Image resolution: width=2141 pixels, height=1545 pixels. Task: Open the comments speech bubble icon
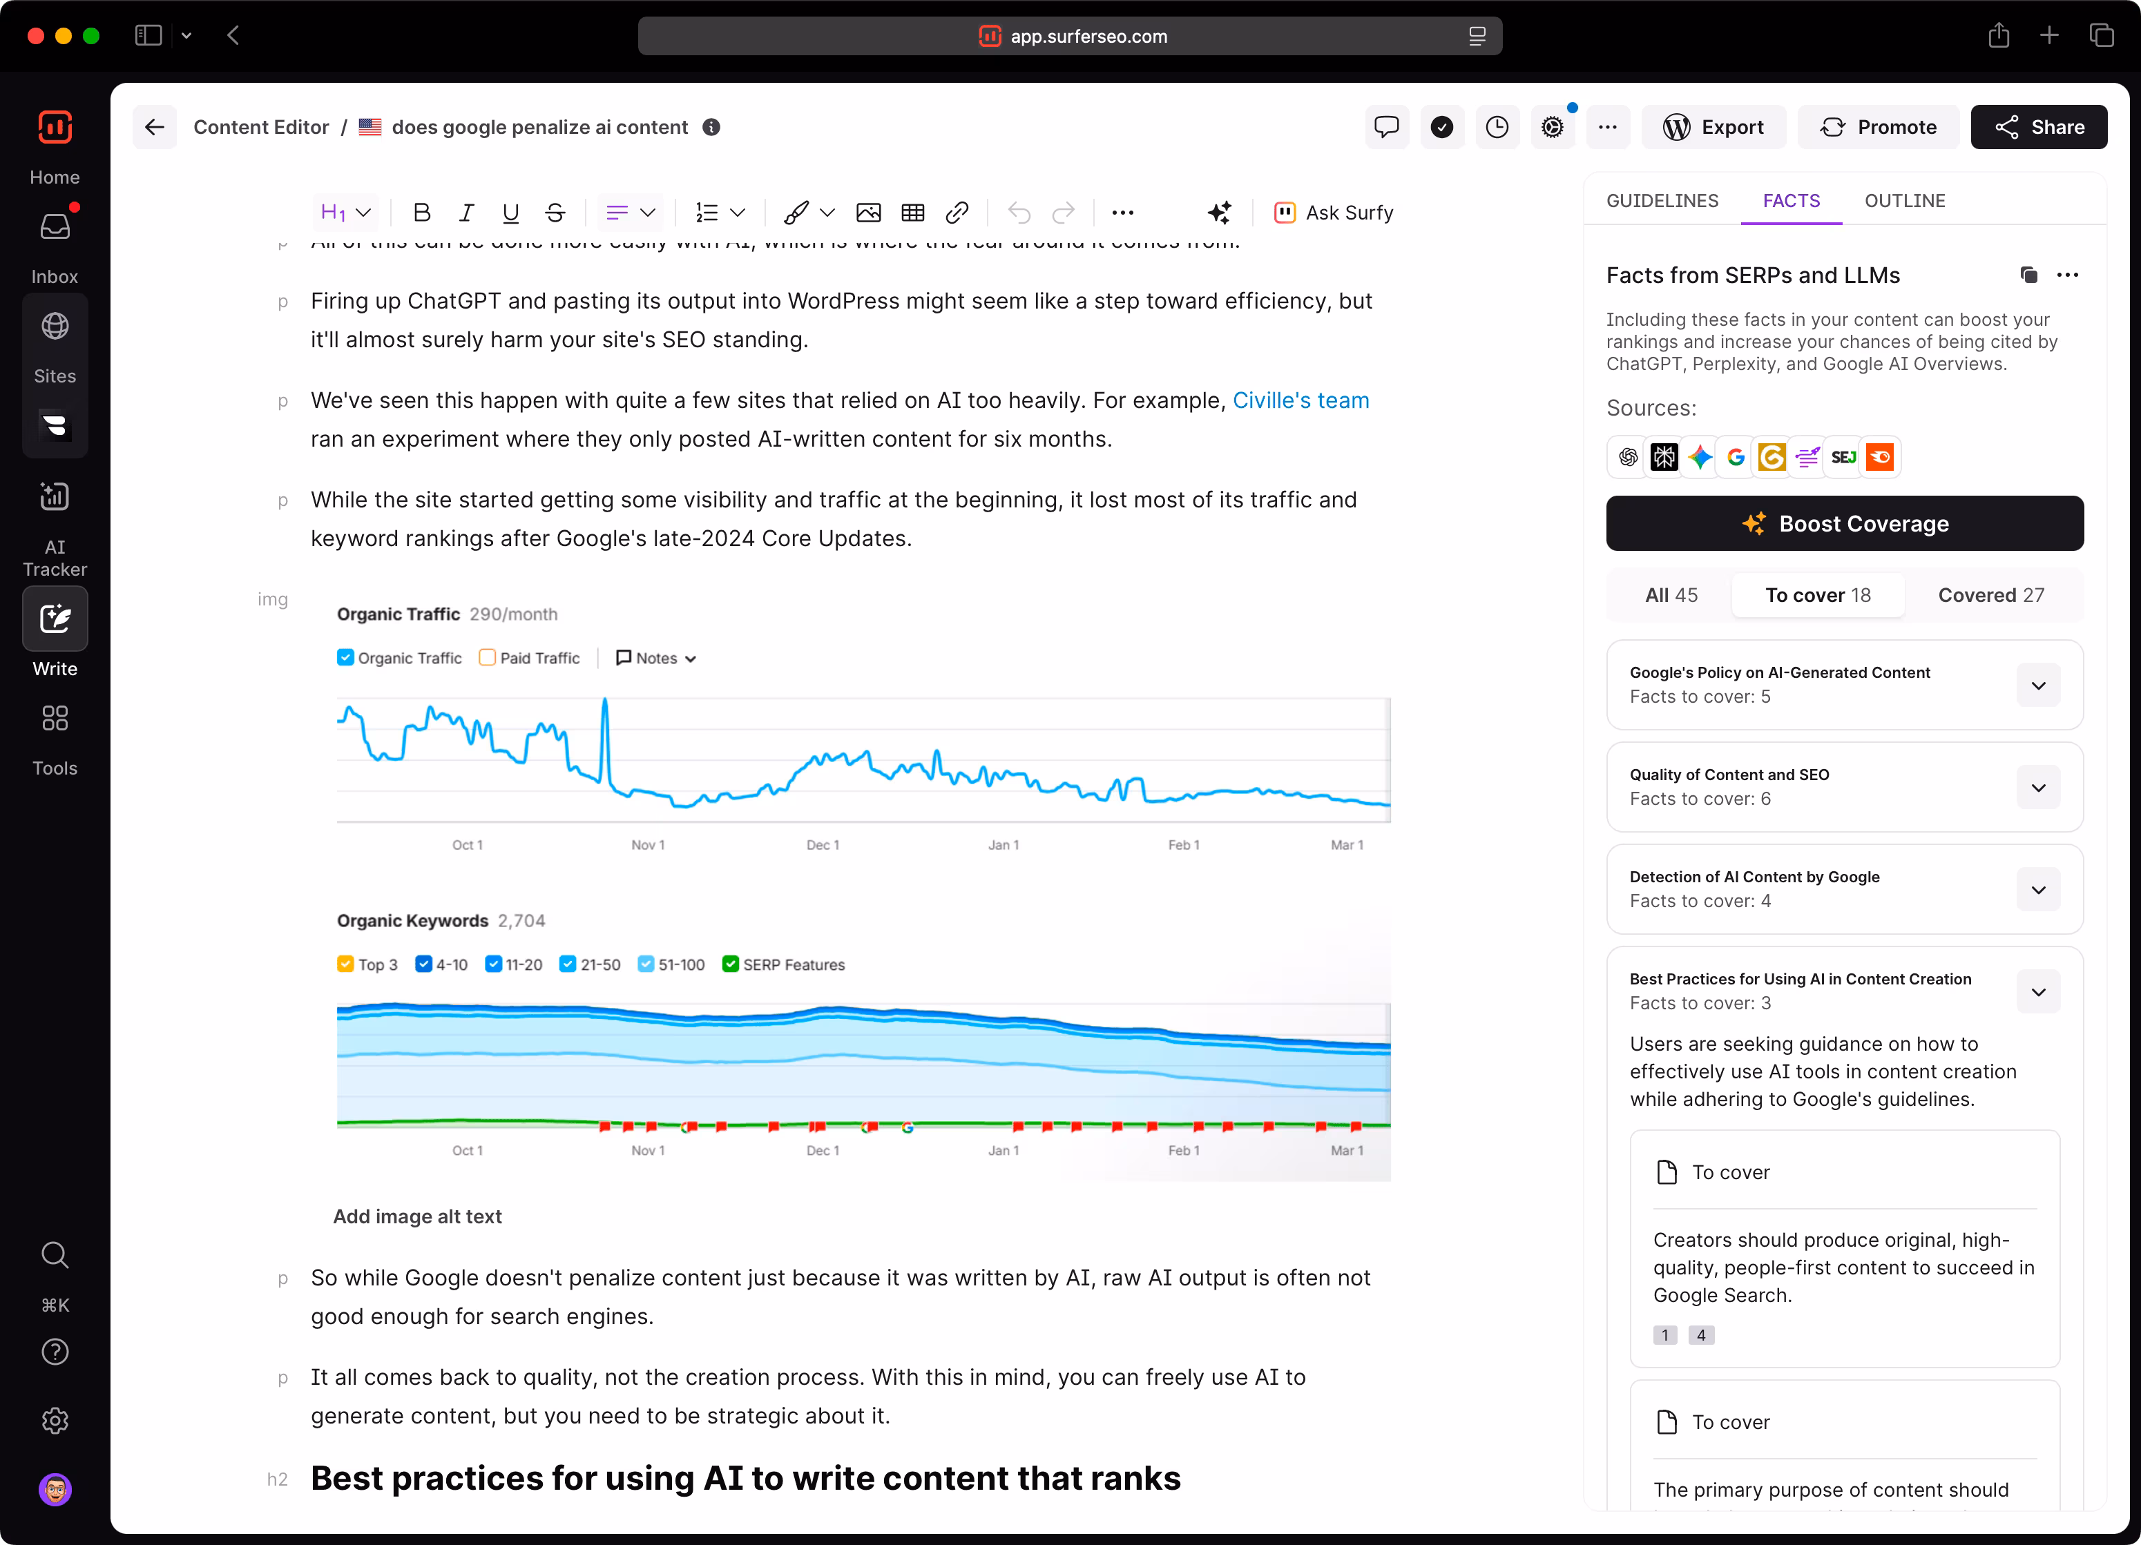click(1386, 128)
